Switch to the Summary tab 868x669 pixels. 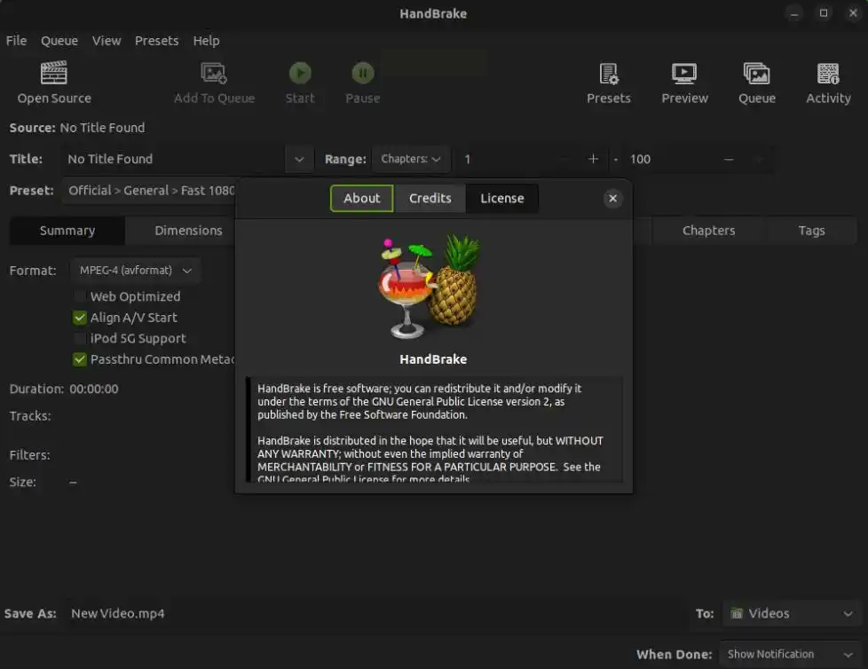click(67, 231)
